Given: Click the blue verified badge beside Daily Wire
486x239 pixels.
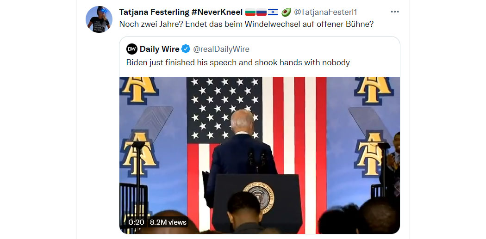Looking at the screenshot, I should [186, 49].
